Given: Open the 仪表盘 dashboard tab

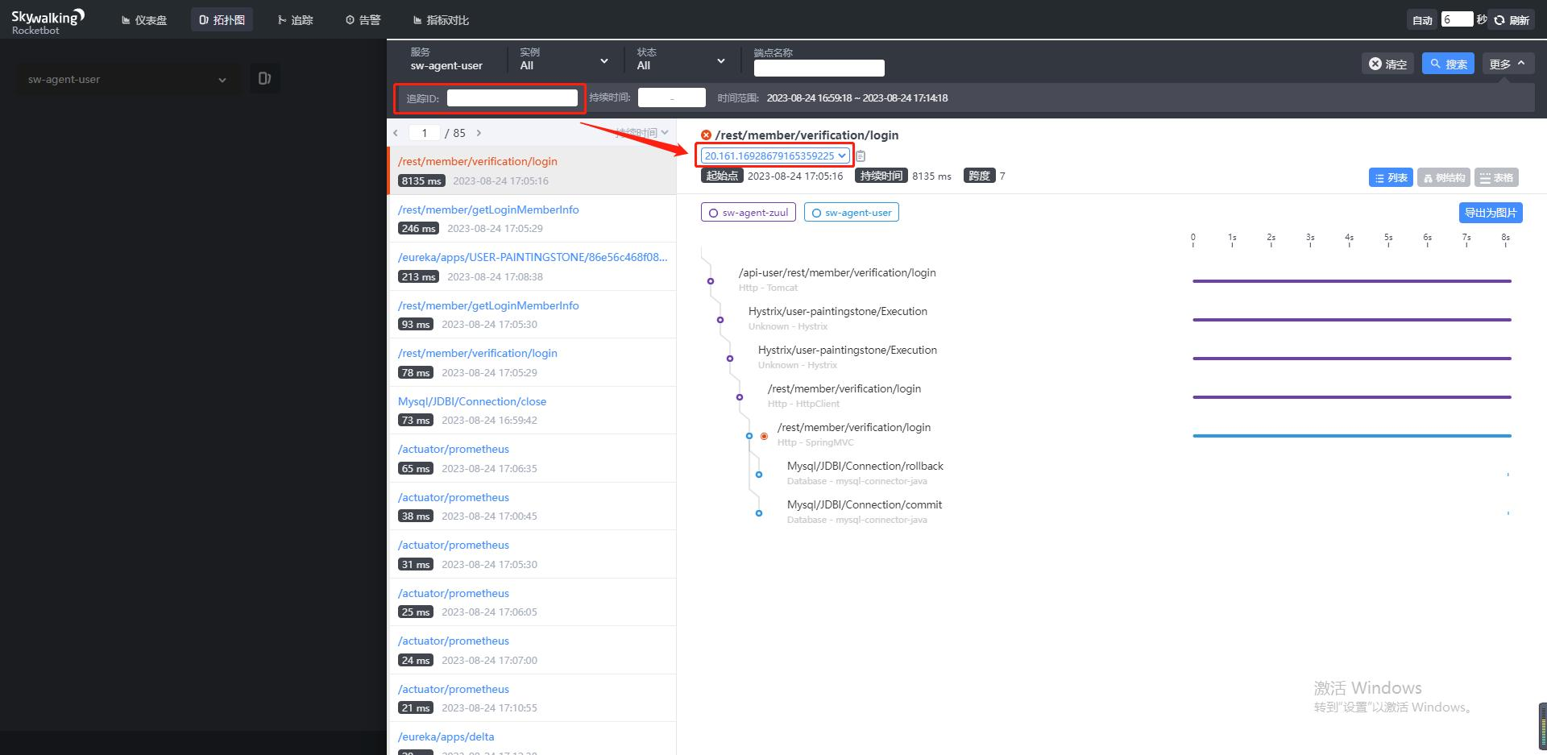Looking at the screenshot, I should (x=144, y=20).
